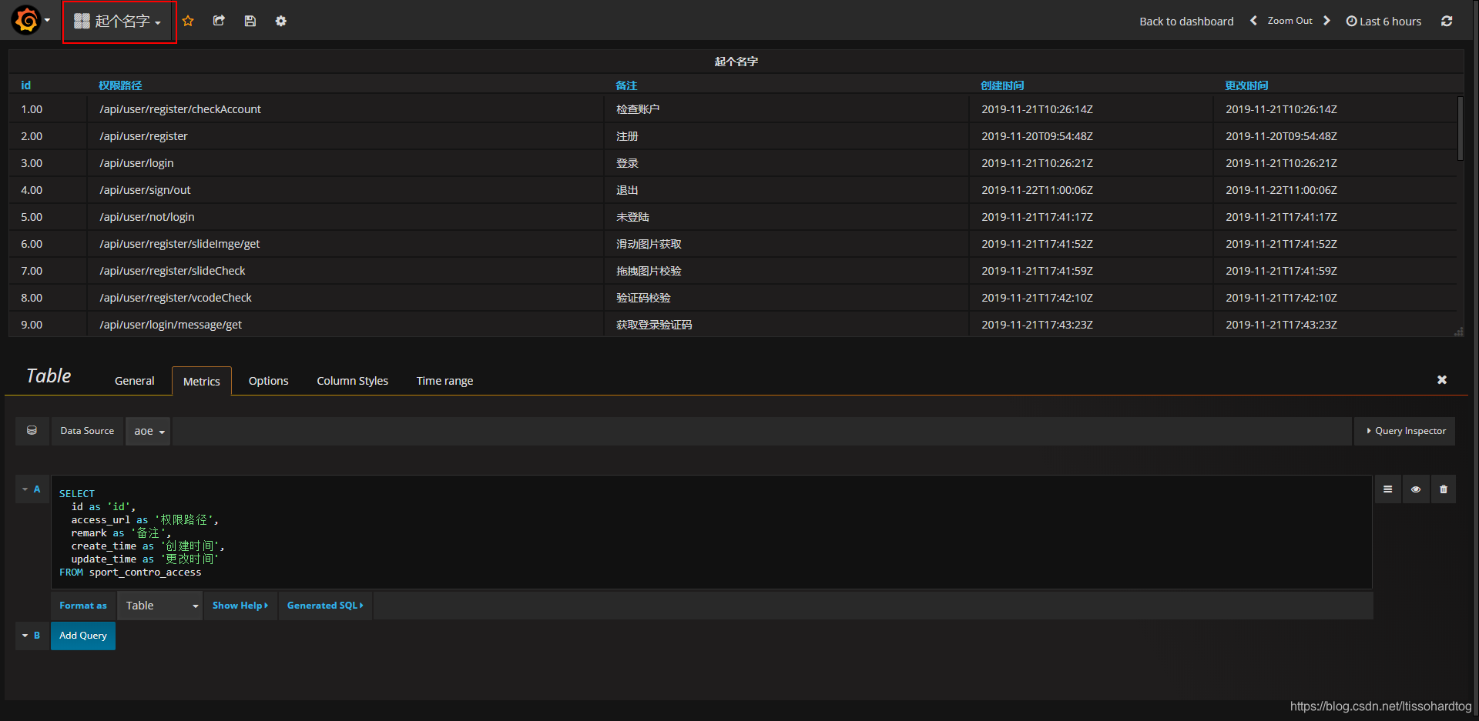Select /api/user/register/checkAccount cell
The width and height of the screenshot is (1479, 721).
pyautogui.click(x=345, y=109)
